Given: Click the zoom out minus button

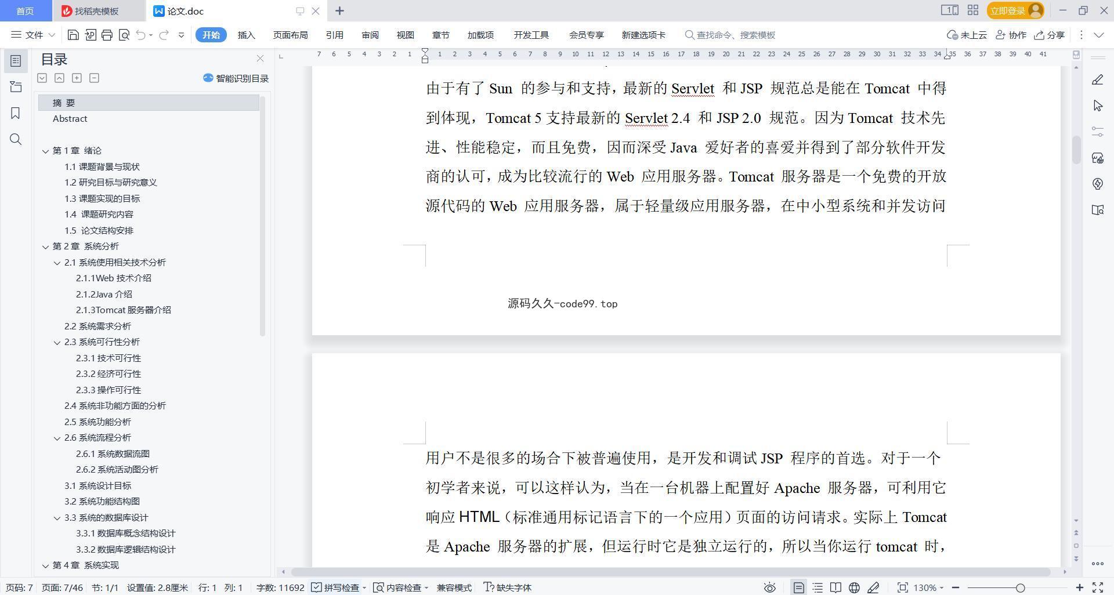Looking at the screenshot, I should click(x=956, y=587).
